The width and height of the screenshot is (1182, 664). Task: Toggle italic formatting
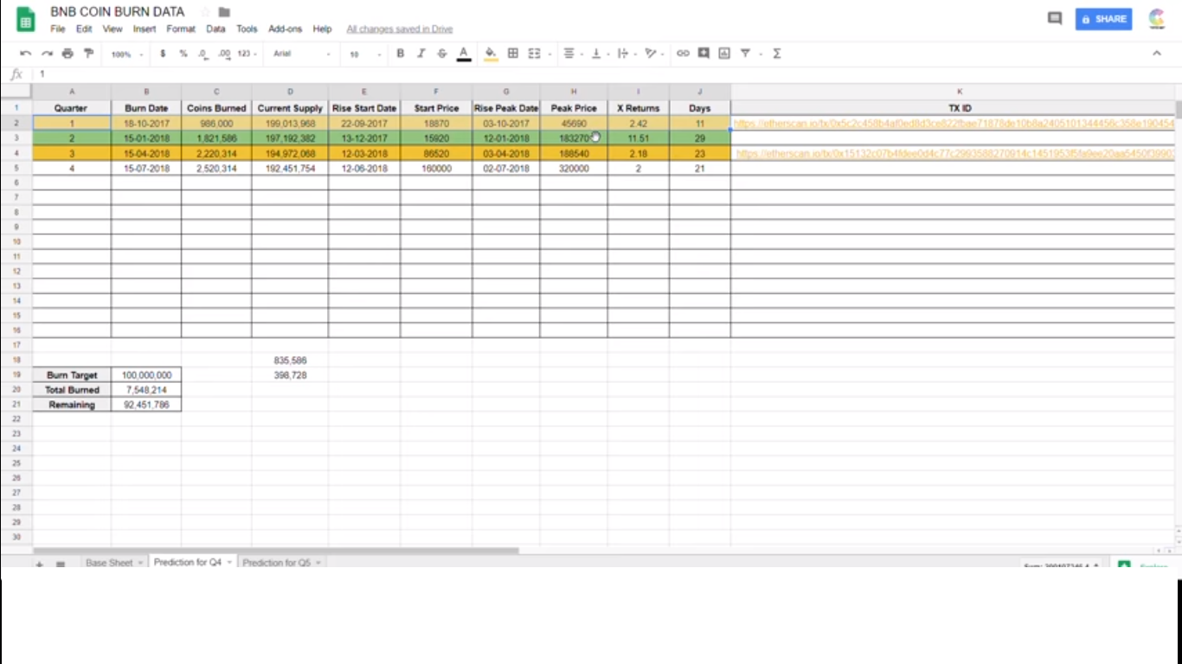[421, 54]
